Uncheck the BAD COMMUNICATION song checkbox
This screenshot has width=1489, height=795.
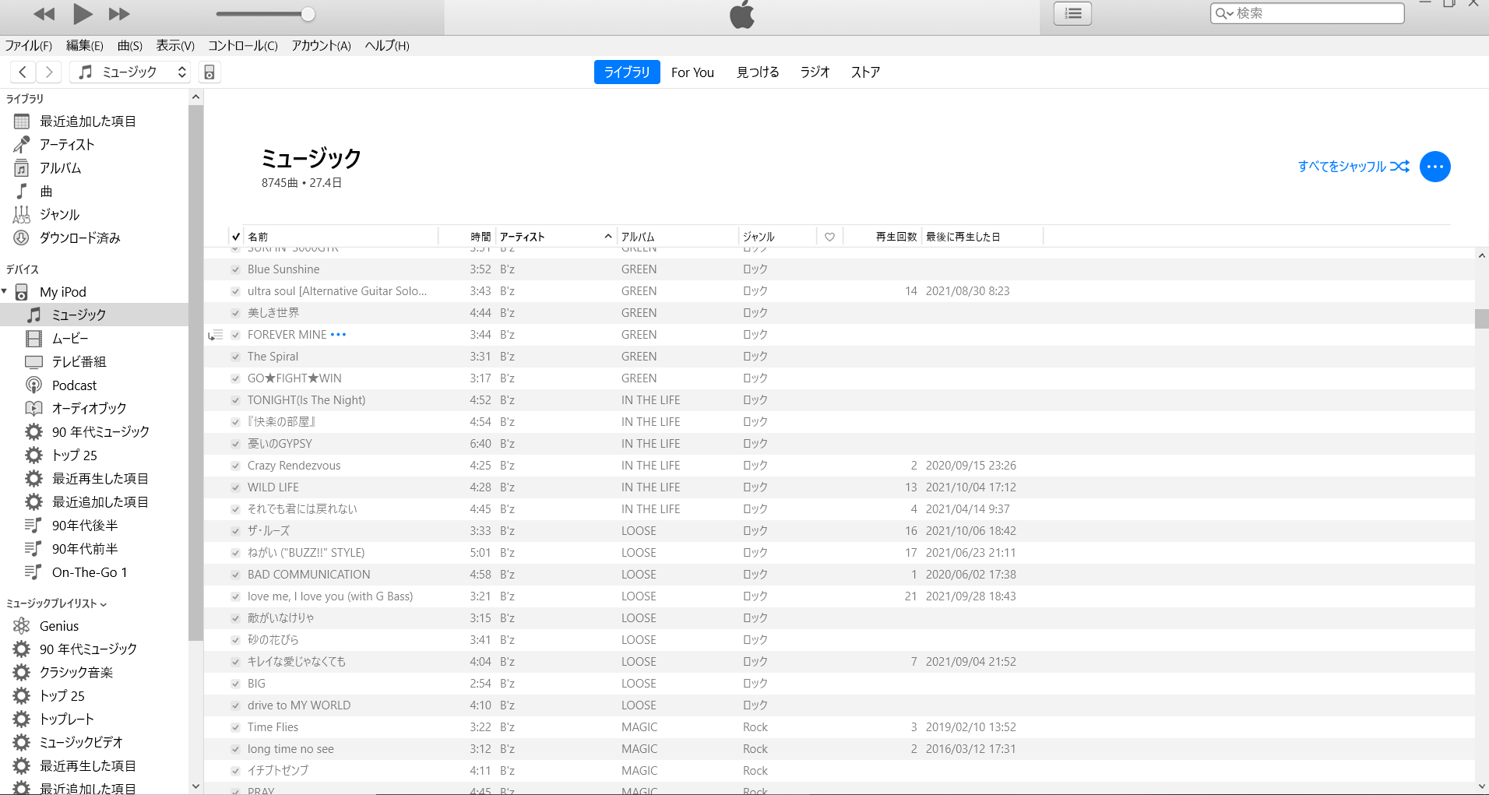tap(235, 575)
